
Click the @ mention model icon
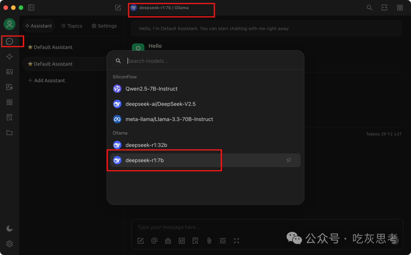point(155,241)
